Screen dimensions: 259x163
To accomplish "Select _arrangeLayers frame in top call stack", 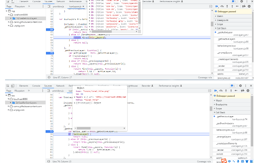I will (233, 54).
